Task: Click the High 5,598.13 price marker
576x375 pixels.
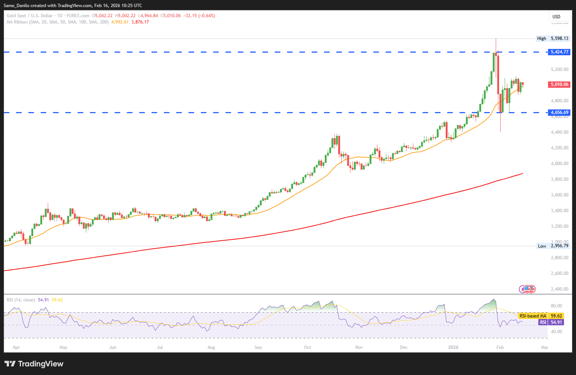Action: coord(553,38)
